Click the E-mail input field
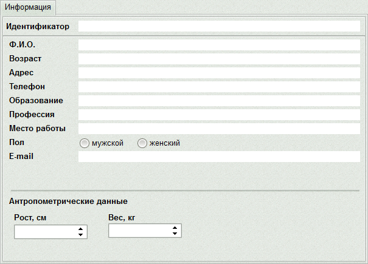Image resolution: width=368 pixels, height=264 pixels. (219, 157)
